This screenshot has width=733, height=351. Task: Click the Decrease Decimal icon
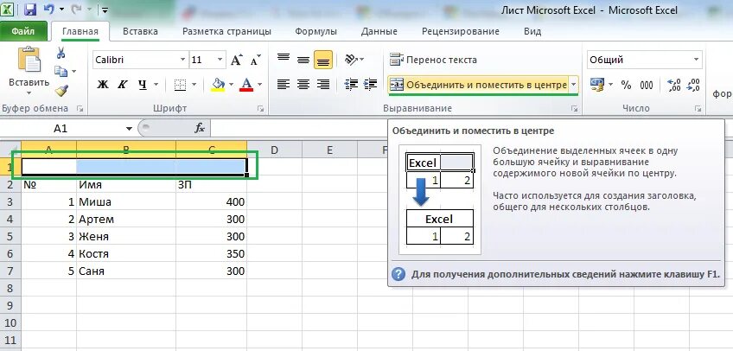(x=694, y=85)
